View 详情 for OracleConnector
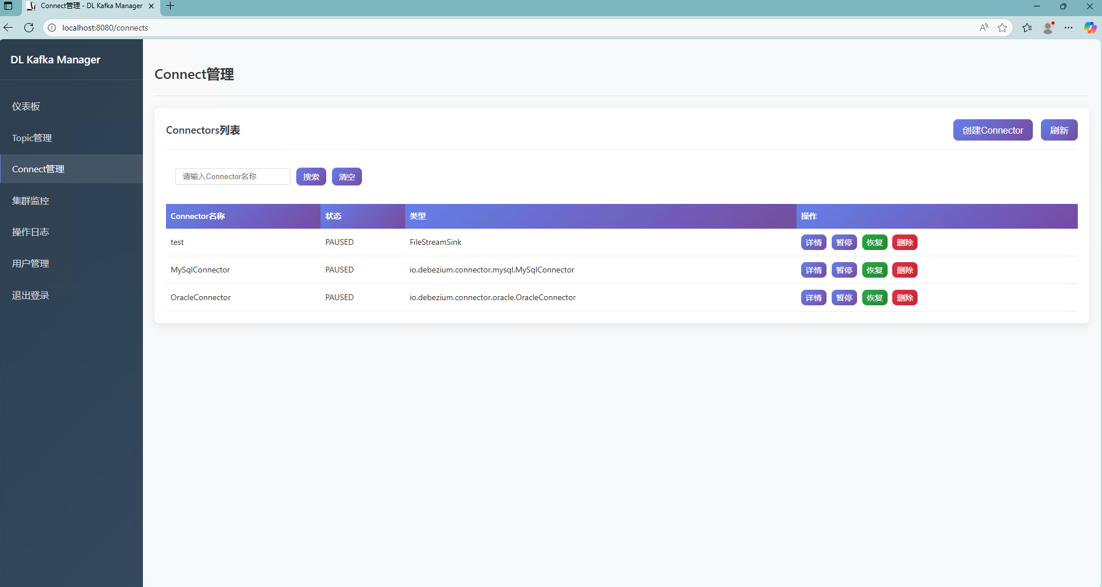1102x587 pixels. point(814,298)
